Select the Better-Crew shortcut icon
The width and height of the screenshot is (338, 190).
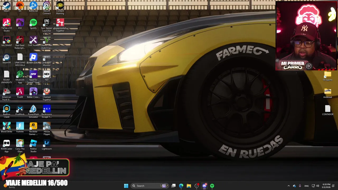33,93
